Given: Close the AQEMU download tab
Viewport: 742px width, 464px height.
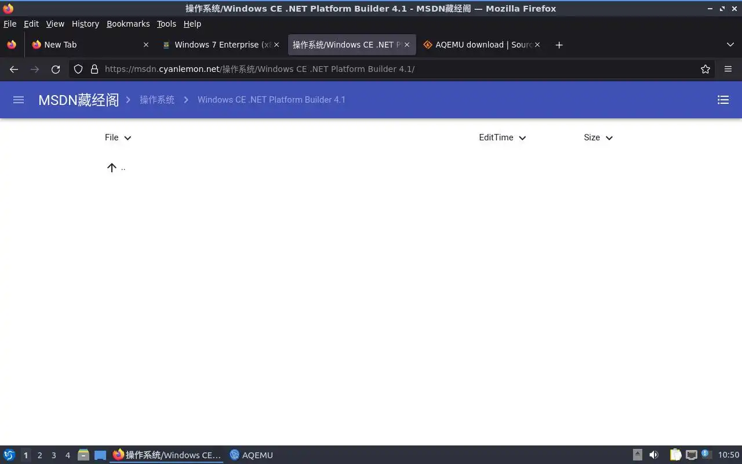Looking at the screenshot, I should click(x=537, y=45).
